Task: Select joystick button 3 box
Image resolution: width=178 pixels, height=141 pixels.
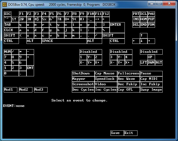Action: pyautogui.click(x=113, y=57)
